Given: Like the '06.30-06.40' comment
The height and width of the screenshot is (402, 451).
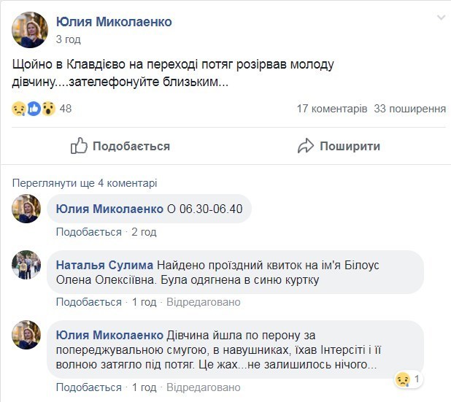Looking at the screenshot, I should [88, 232].
